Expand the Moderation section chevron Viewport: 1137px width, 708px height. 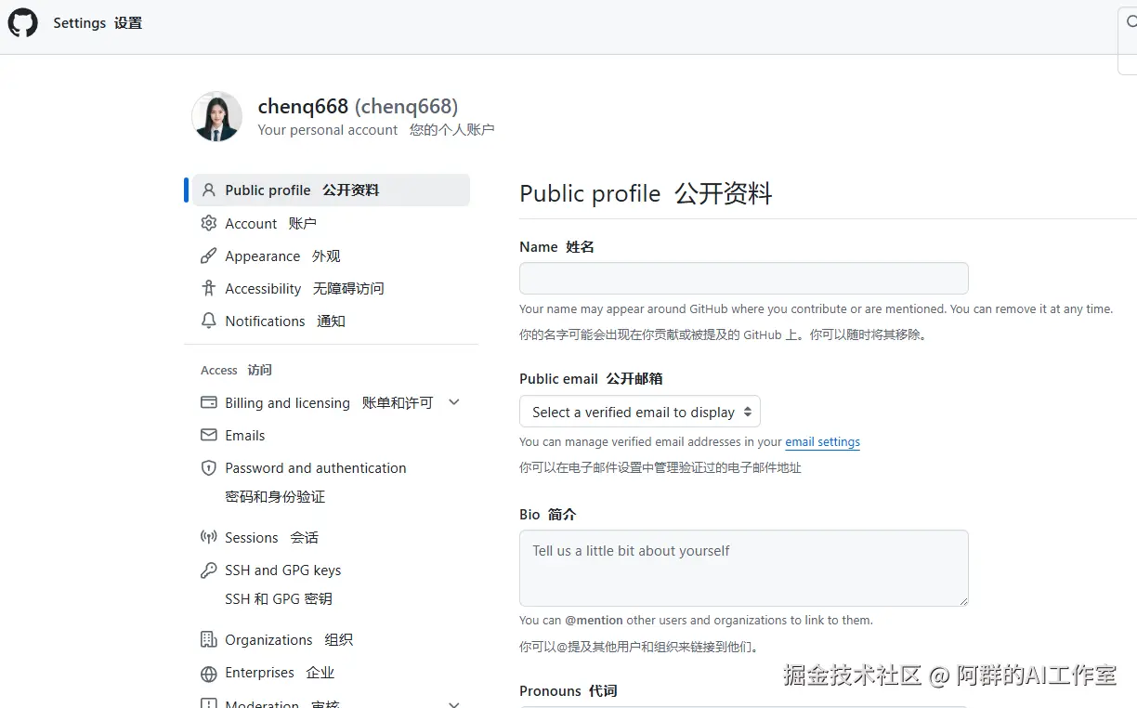coord(454,703)
